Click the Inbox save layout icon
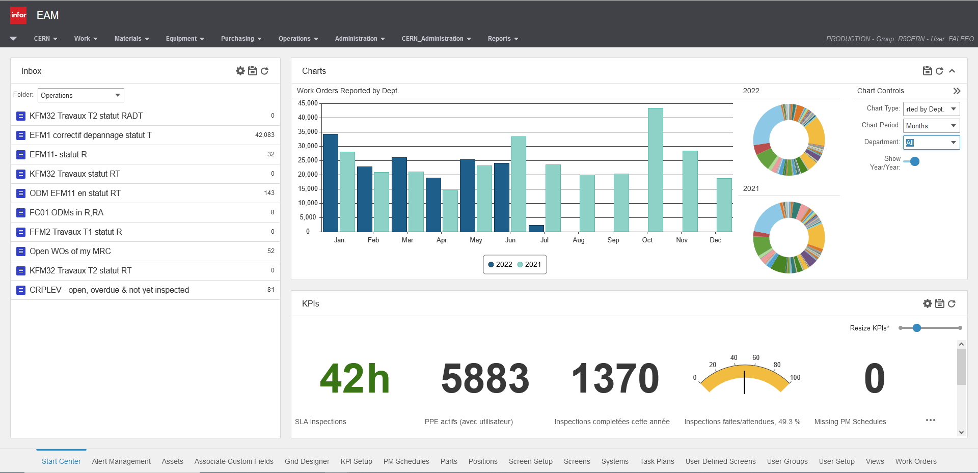This screenshot has width=978, height=473. point(252,71)
